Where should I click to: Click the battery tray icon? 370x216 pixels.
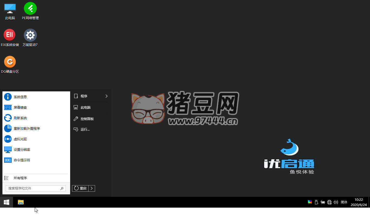323,202
